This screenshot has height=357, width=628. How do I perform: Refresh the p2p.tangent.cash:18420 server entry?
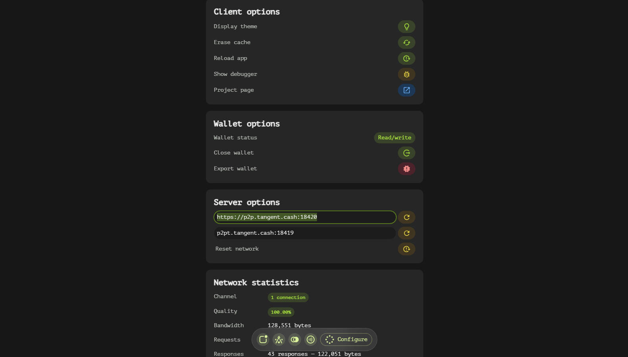(x=406, y=217)
